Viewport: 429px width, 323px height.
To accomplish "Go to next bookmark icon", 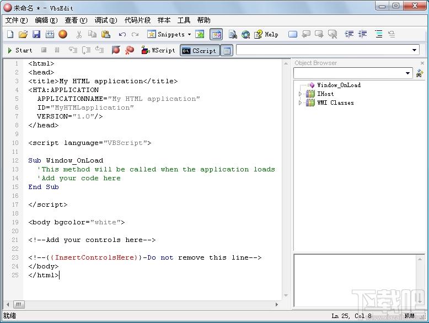I will coord(319,35).
